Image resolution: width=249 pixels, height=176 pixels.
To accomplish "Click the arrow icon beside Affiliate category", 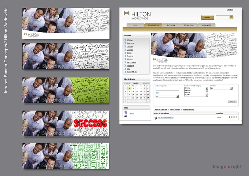I will pyautogui.click(x=125, y=40).
